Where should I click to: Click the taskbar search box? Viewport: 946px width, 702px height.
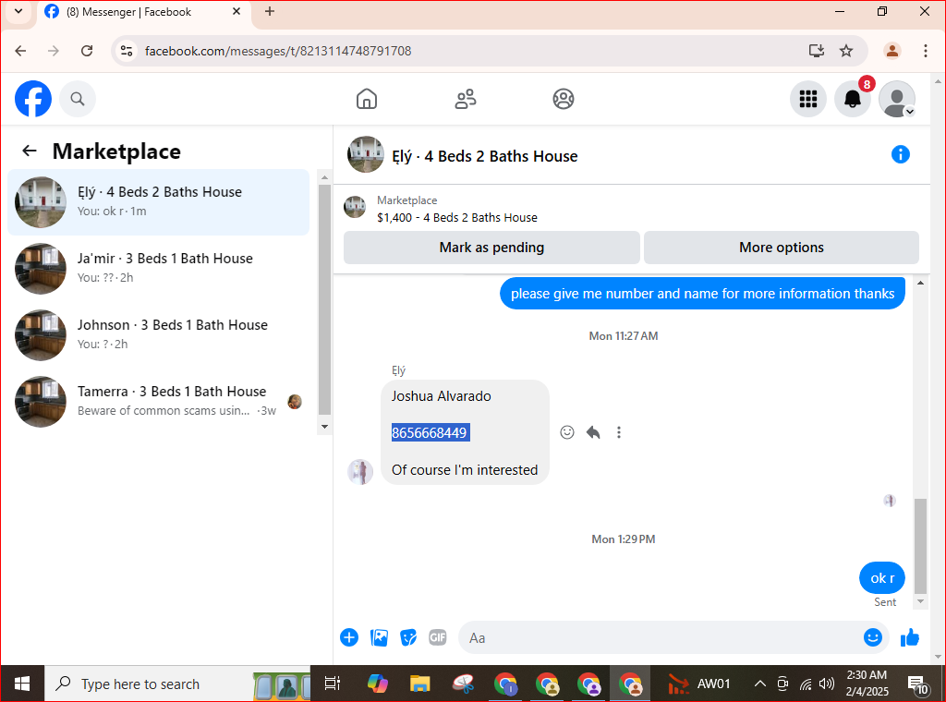click(177, 684)
